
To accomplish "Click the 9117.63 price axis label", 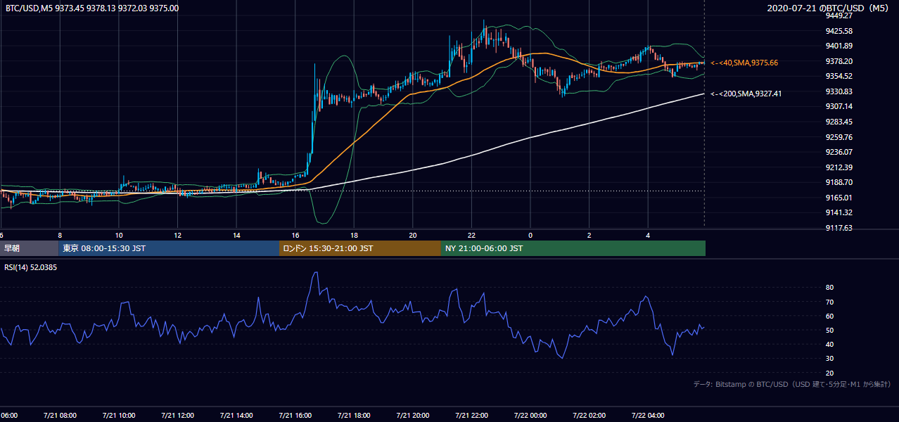I will click(x=839, y=228).
